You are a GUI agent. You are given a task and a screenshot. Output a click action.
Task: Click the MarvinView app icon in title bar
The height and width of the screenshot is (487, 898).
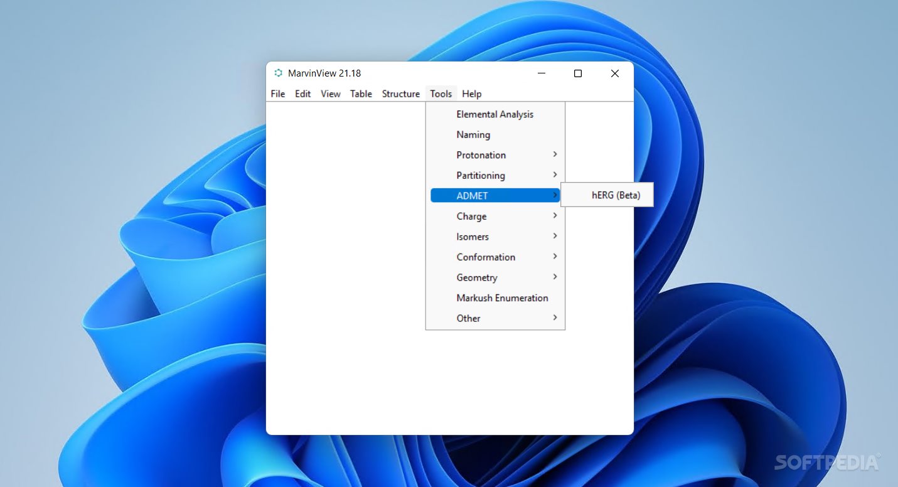278,73
